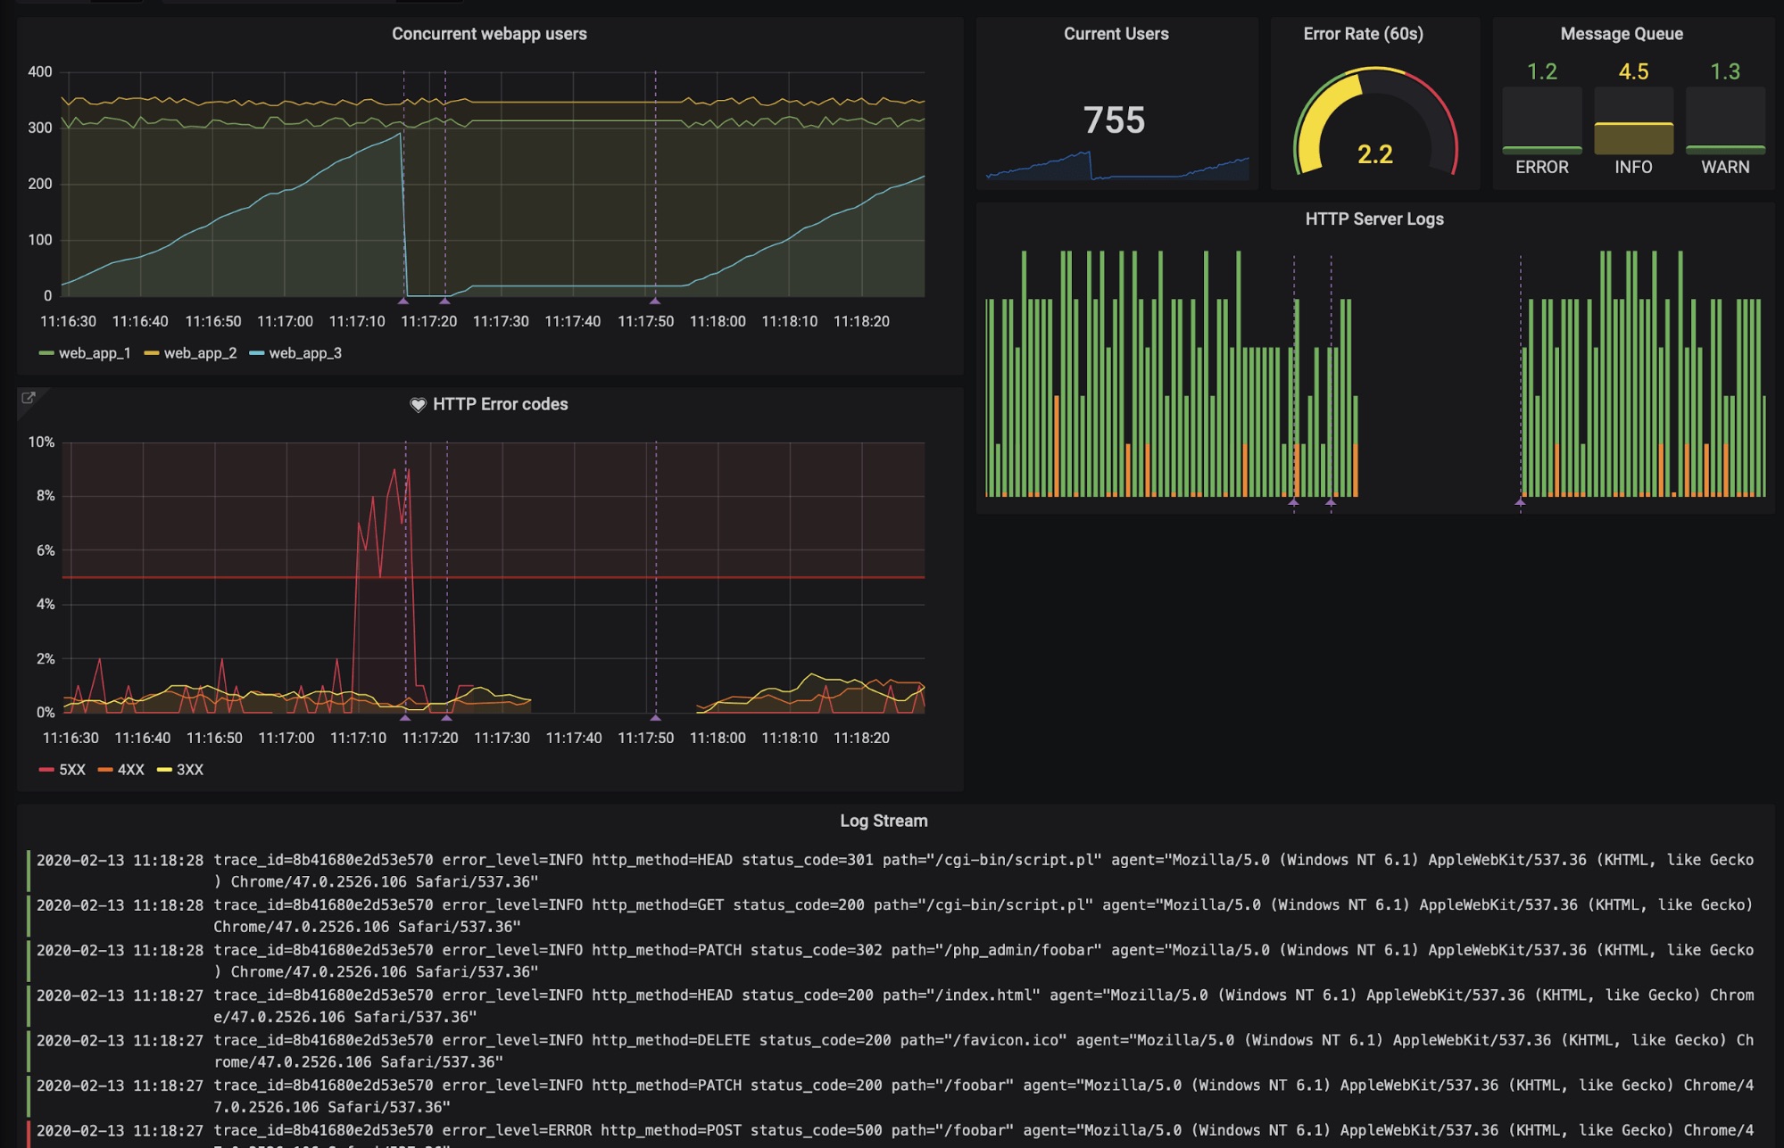The width and height of the screenshot is (1784, 1148).
Task: Open the Concurrent webapp users panel menu
Action: (x=489, y=34)
